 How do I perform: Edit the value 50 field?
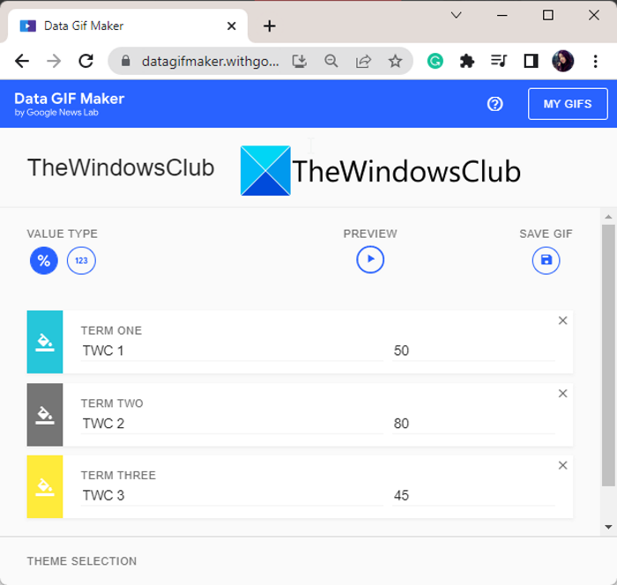pyautogui.click(x=473, y=351)
